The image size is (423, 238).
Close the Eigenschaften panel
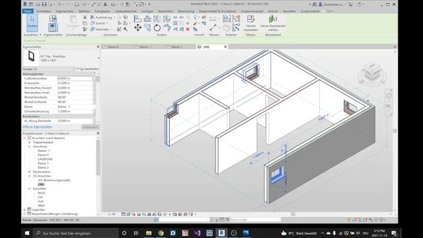[x=98, y=47]
